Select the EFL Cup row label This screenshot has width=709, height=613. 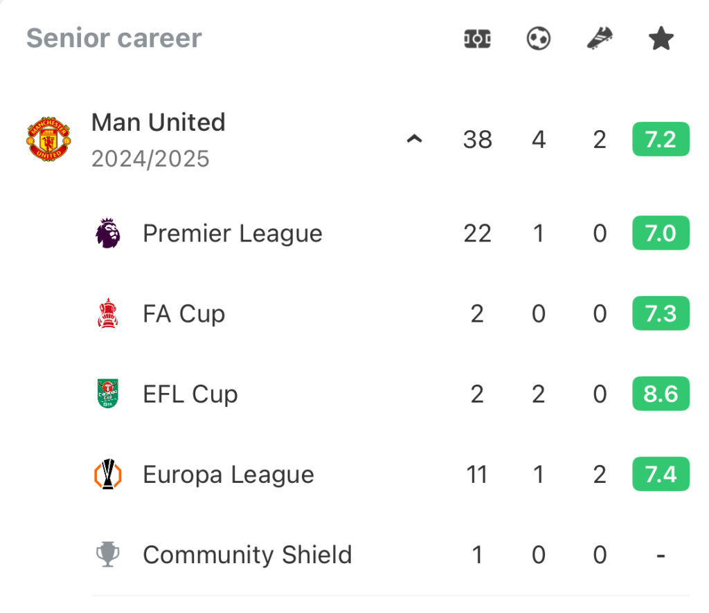click(190, 394)
